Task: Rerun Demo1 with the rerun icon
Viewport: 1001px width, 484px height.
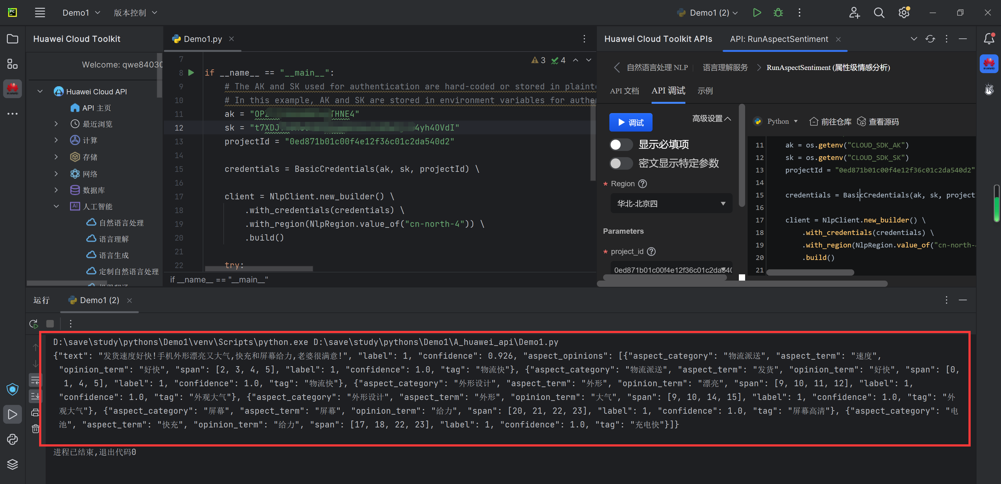Action: (34, 323)
